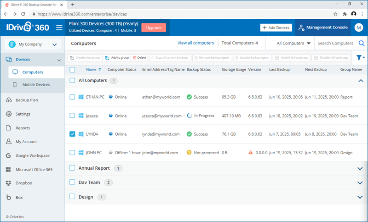Select the ETHAN-PC checkbox
The image size is (368, 222).
(72, 97)
